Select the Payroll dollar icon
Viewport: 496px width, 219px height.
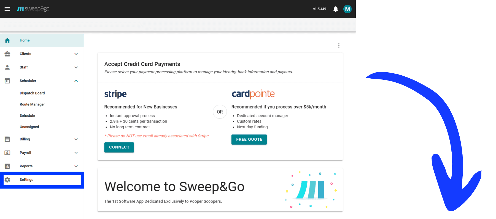7,153
